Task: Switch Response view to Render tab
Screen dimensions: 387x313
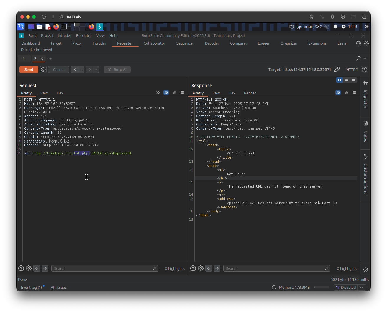Action: tap(250, 93)
